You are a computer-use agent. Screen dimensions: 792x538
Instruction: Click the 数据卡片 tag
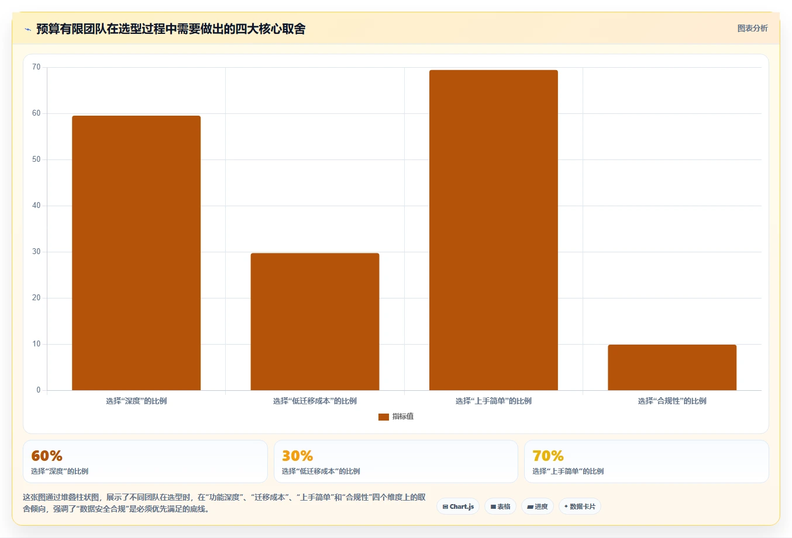tap(580, 506)
